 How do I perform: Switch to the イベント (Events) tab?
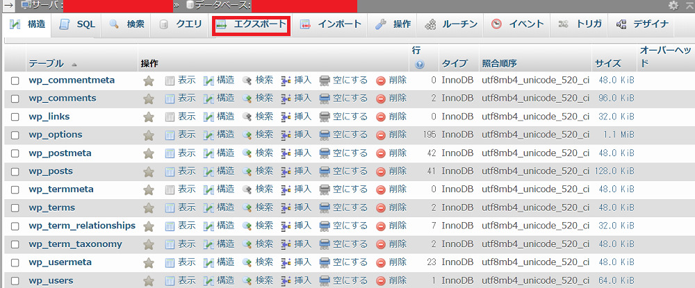click(x=517, y=24)
